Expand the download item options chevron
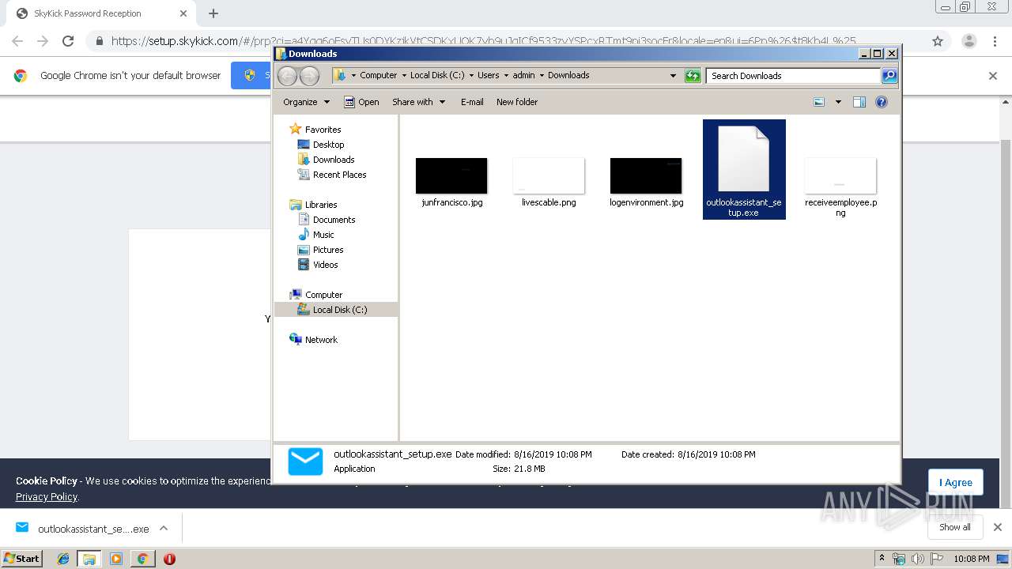The height and width of the screenshot is (569, 1012). 164,529
